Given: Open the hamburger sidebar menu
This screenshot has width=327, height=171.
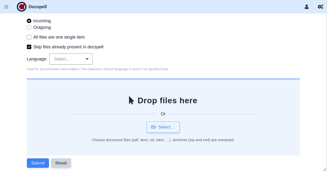Looking at the screenshot, I should [6, 7].
